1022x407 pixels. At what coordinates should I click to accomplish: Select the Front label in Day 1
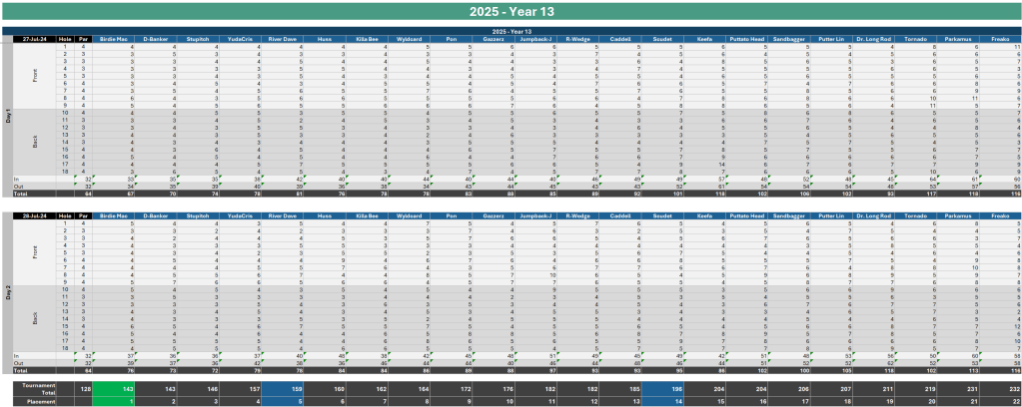click(x=34, y=72)
